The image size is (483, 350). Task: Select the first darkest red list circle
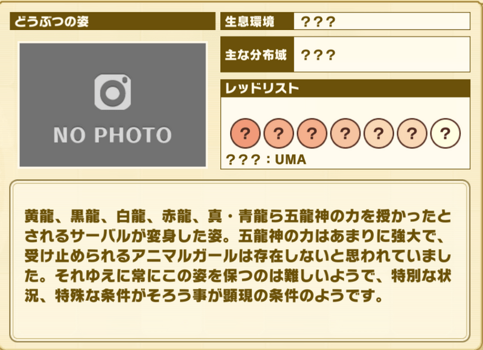pos(245,133)
